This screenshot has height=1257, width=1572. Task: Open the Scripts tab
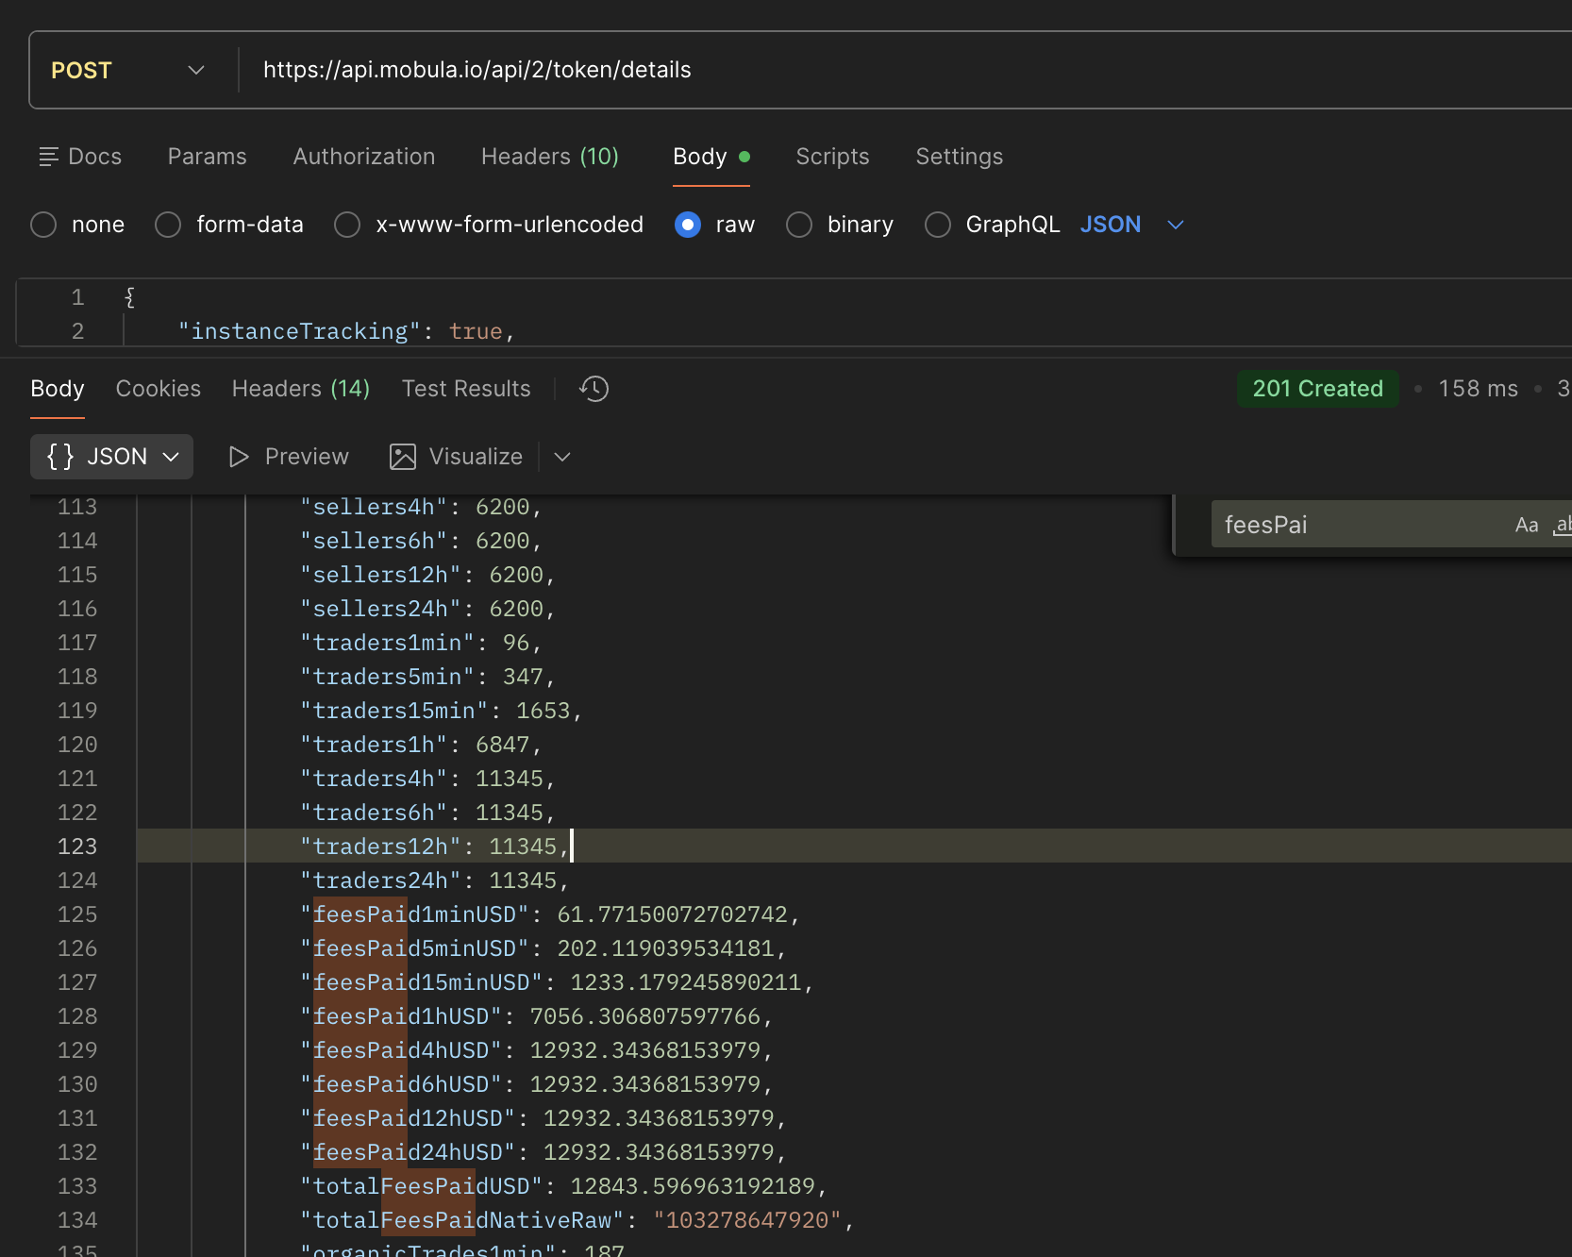tap(831, 157)
